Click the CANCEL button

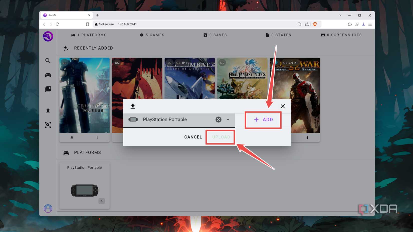(193, 137)
